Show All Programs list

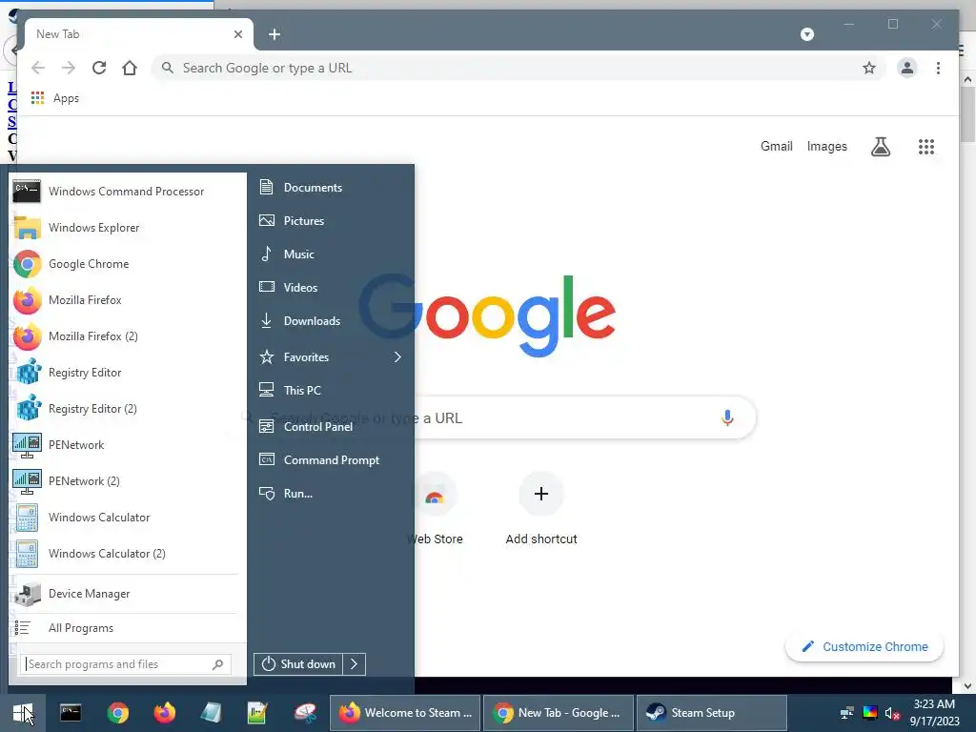(x=127, y=628)
